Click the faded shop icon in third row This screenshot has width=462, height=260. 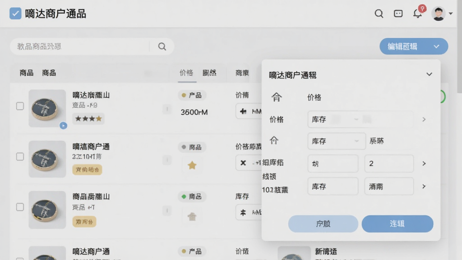tap(192, 217)
